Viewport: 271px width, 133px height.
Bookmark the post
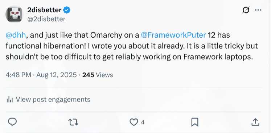click(195, 122)
